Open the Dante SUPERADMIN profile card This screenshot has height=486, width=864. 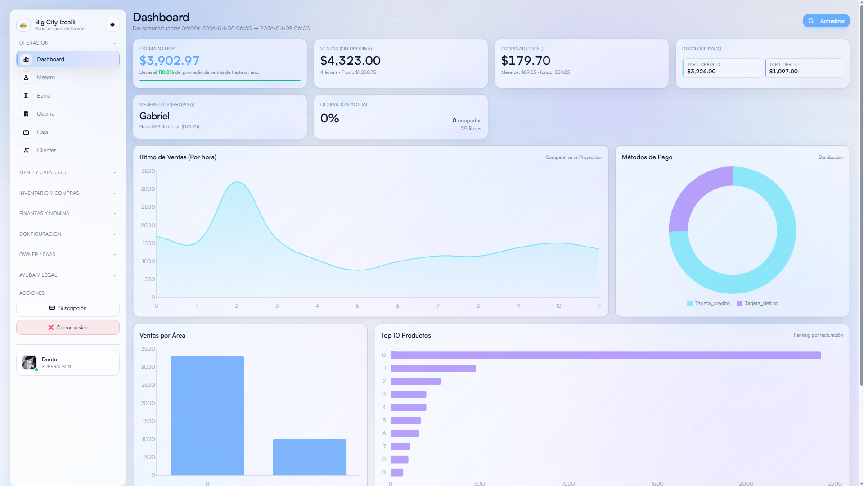click(x=67, y=362)
